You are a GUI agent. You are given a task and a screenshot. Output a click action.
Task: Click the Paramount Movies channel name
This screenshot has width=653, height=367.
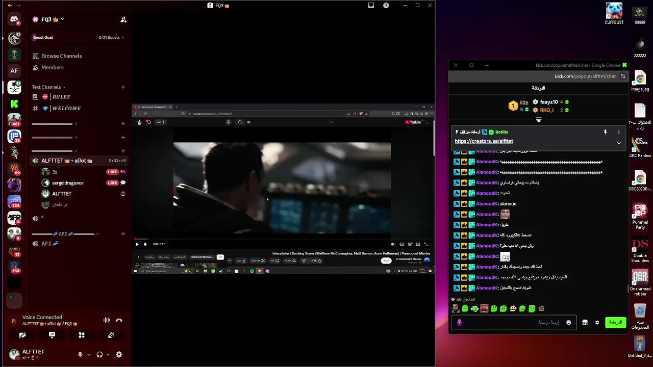[x=409, y=259]
